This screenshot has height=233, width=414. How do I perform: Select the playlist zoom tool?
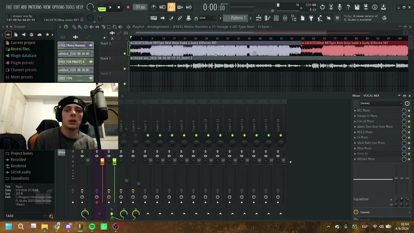click(115, 27)
